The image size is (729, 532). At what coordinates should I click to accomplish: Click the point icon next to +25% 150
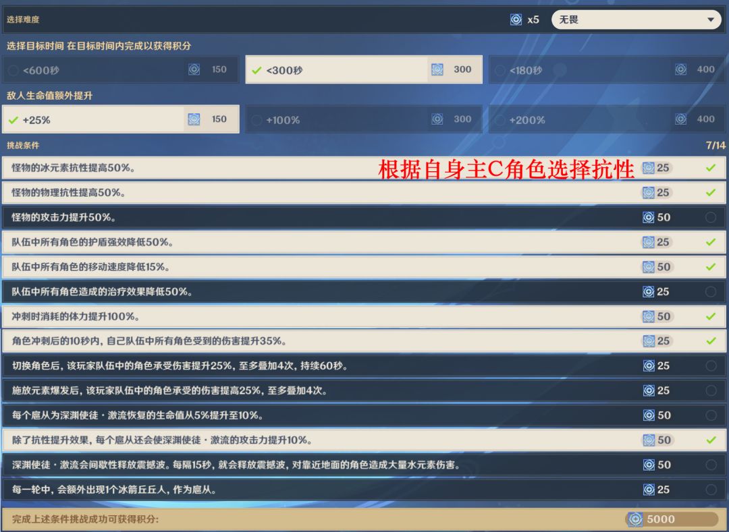[194, 119]
